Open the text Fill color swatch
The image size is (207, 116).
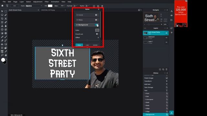pyautogui.click(x=50, y=6)
